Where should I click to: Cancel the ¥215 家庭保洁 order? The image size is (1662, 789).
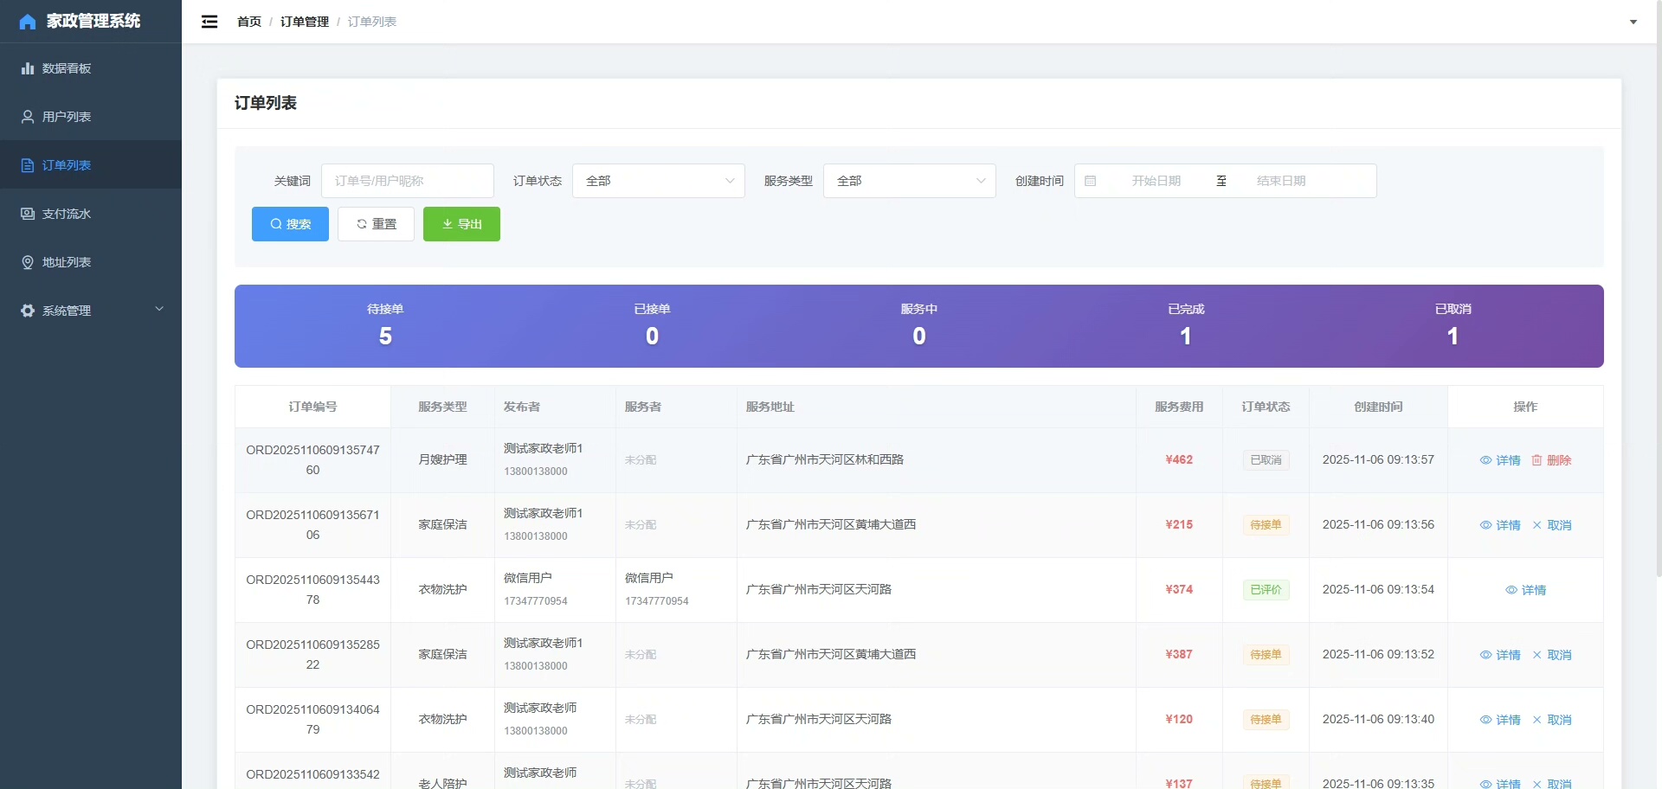coord(1551,525)
